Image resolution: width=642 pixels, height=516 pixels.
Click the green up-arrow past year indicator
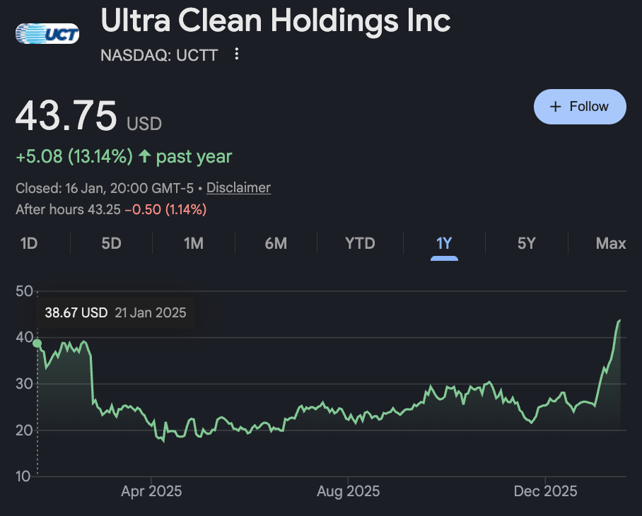[x=145, y=156]
